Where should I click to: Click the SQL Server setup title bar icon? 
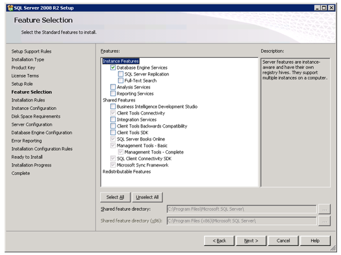(10, 8)
